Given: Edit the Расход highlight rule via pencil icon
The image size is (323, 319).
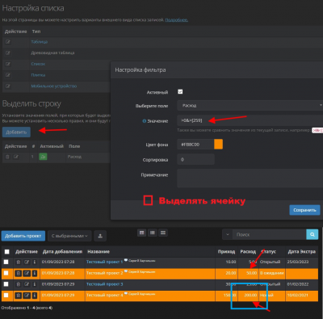Looking at the screenshot, I should click(x=16, y=157).
